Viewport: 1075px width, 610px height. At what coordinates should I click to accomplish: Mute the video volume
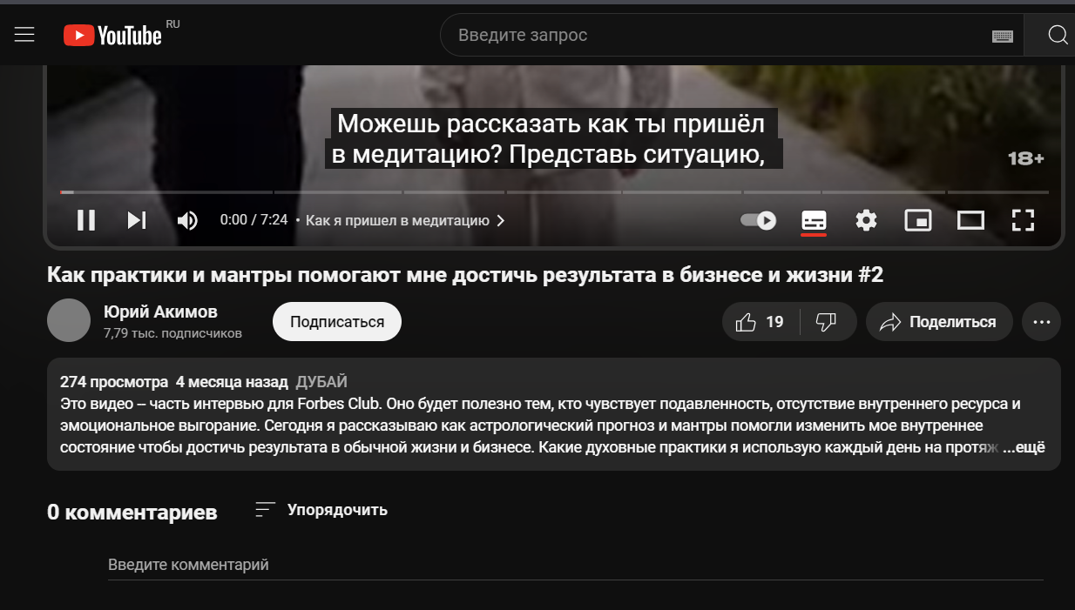click(187, 220)
